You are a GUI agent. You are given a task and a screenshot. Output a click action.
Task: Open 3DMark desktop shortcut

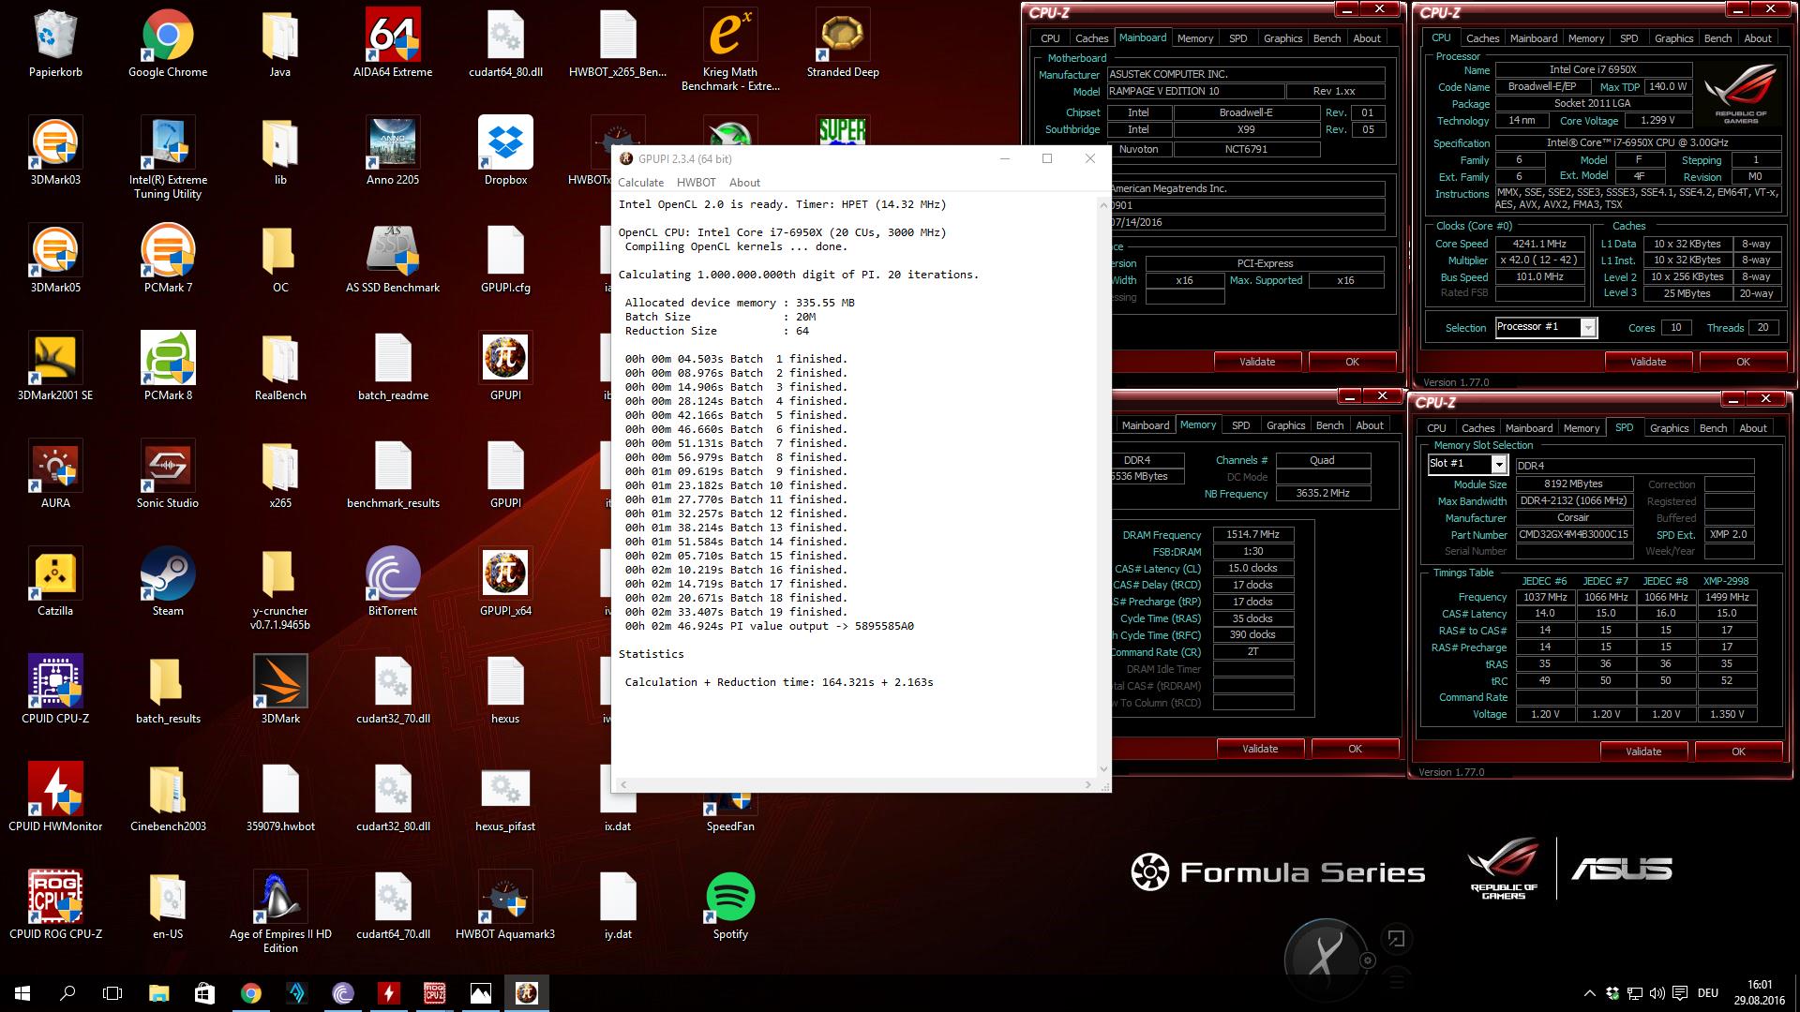coord(280,691)
